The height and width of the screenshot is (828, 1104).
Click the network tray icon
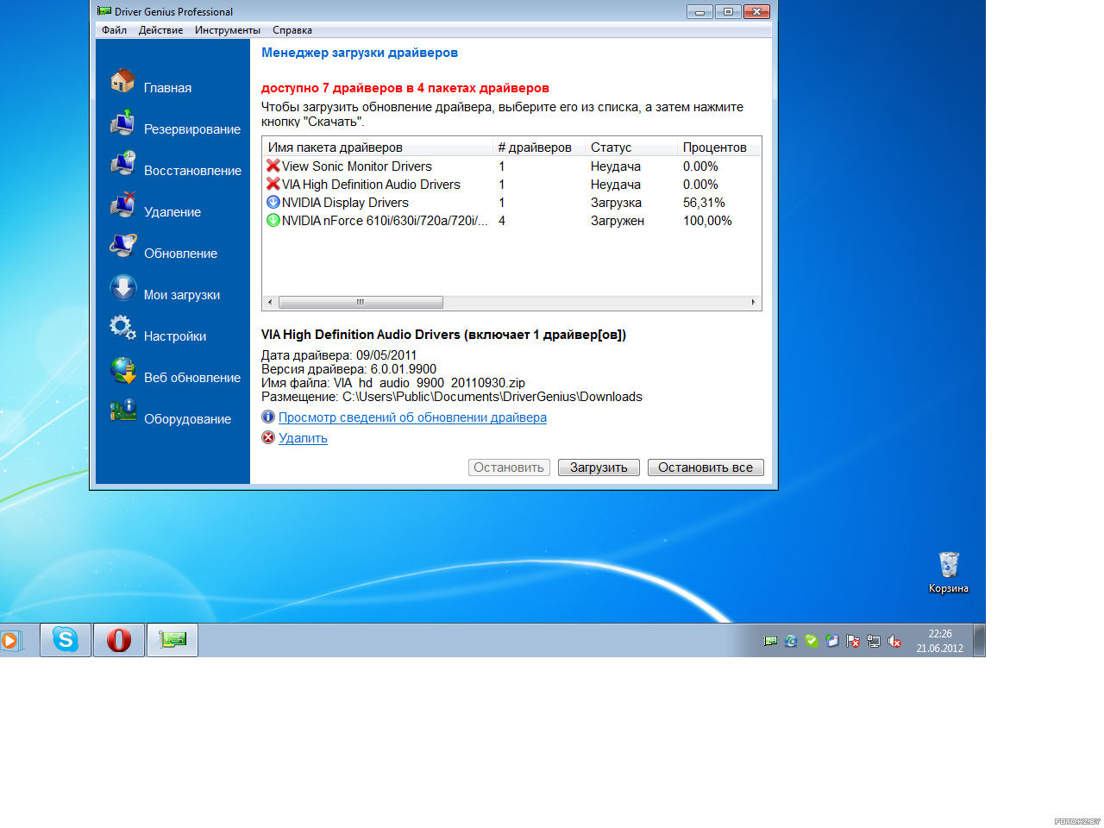pyautogui.click(x=874, y=641)
